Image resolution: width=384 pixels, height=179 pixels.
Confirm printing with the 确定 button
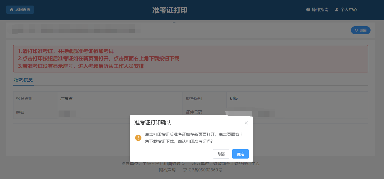240,154
